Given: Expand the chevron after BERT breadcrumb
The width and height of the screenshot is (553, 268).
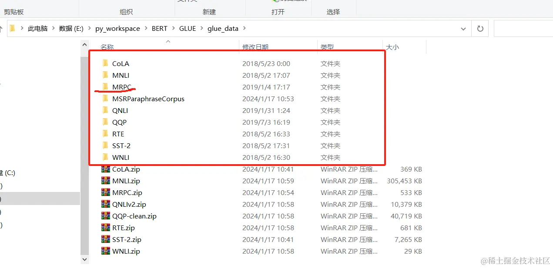Looking at the screenshot, I should [173, 28].
